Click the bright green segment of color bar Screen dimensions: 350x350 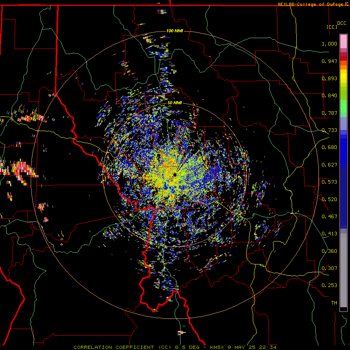[343, 106]
